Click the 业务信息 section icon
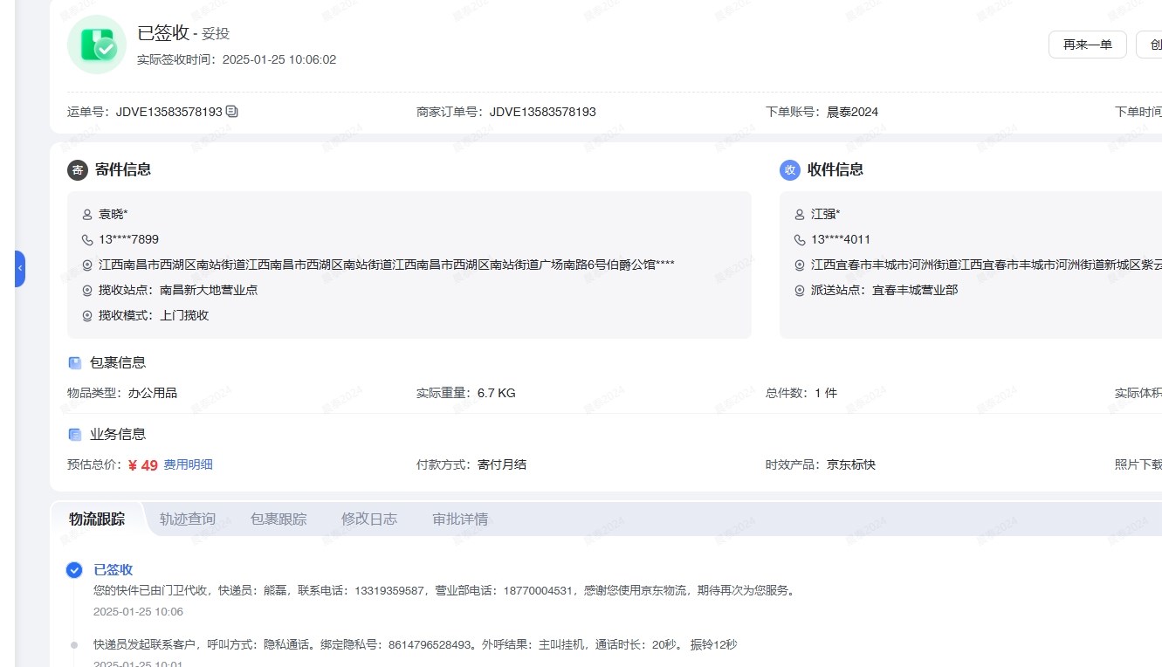Screen dimensions: 1162x667 pos(75,434)
